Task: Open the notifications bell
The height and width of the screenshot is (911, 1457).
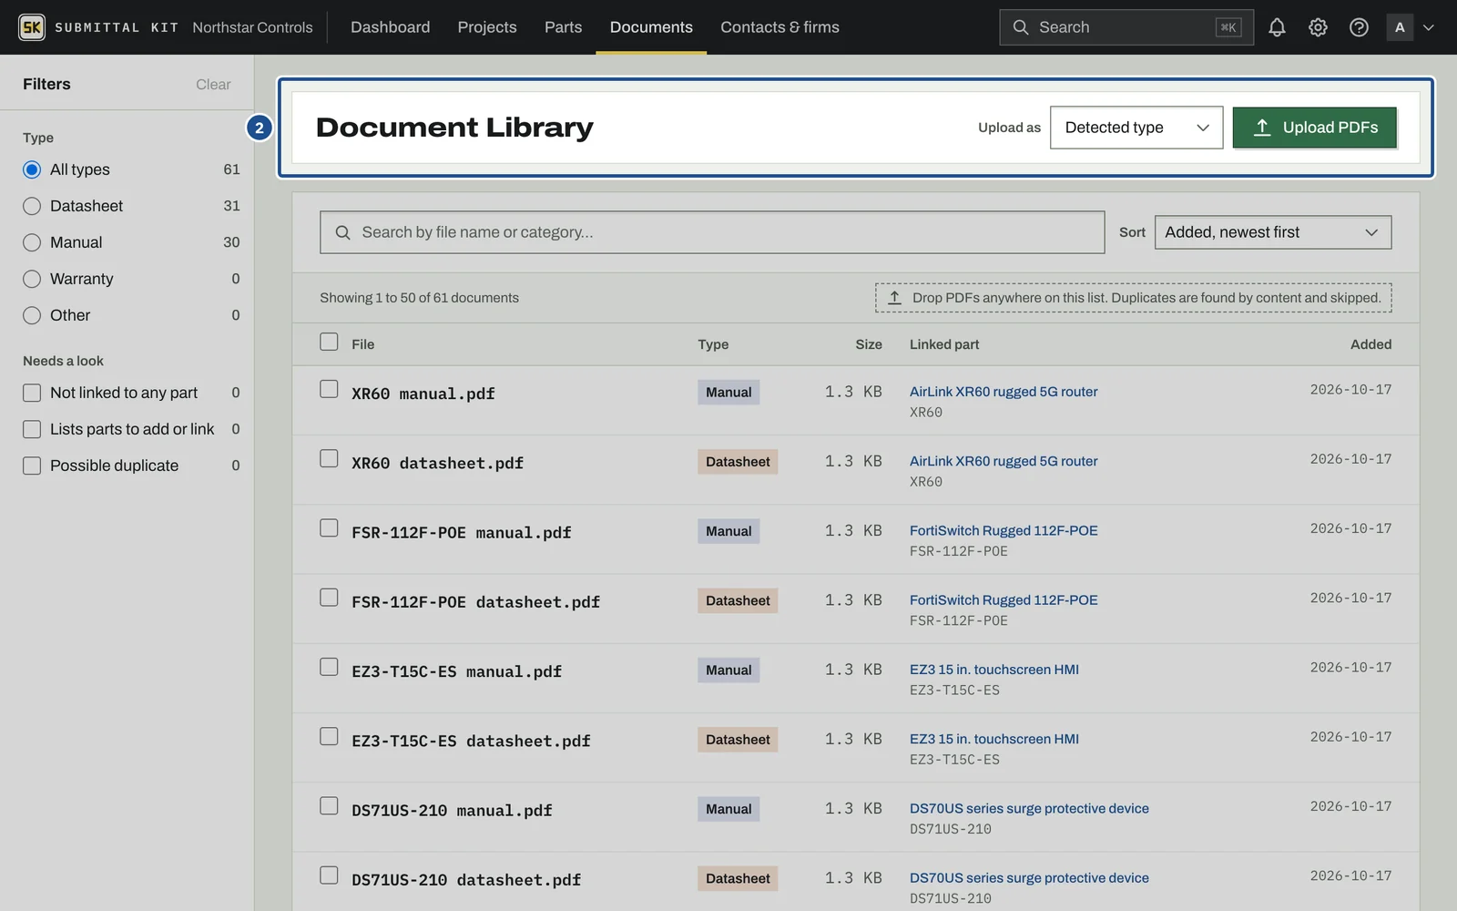Action: pos(1277,27)
